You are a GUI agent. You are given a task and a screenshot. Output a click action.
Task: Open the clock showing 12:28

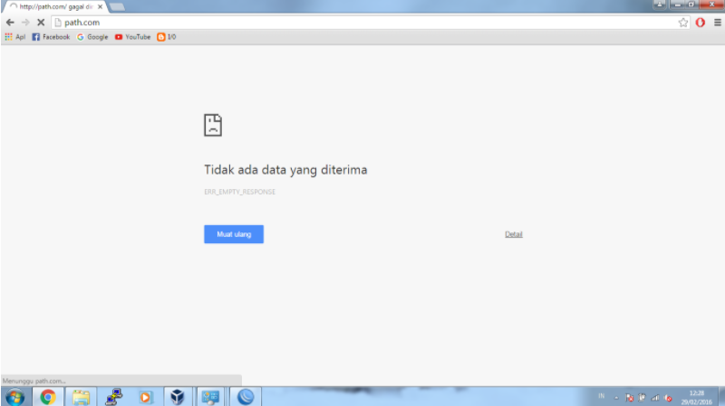tap(696, 397)
